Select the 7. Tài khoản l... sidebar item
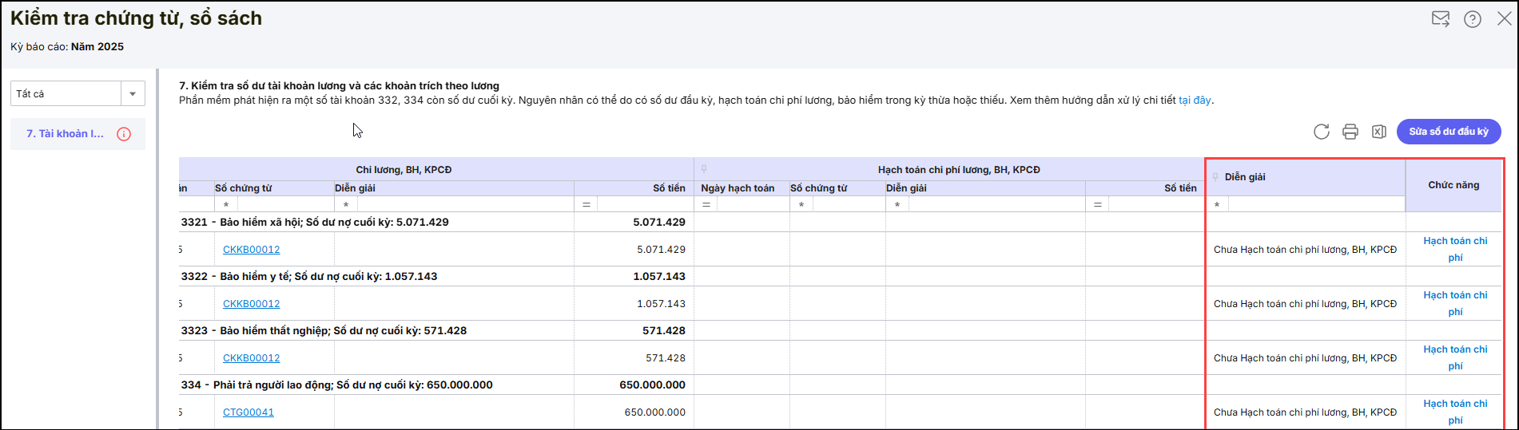 65,134
